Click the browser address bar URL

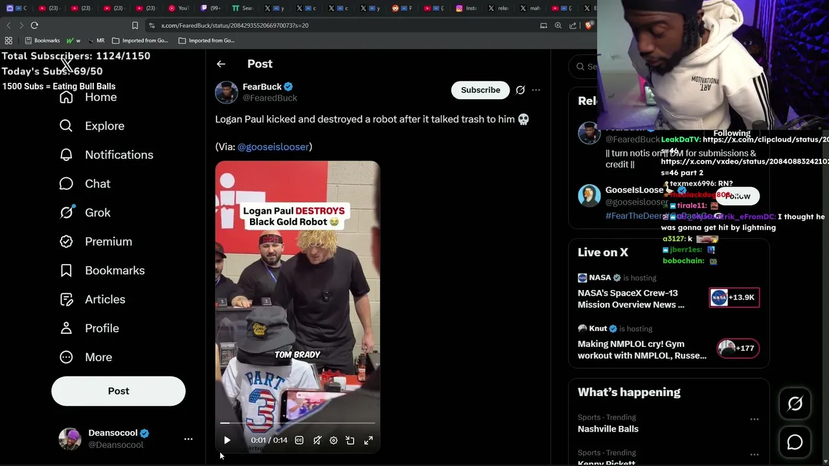[234, 25]
